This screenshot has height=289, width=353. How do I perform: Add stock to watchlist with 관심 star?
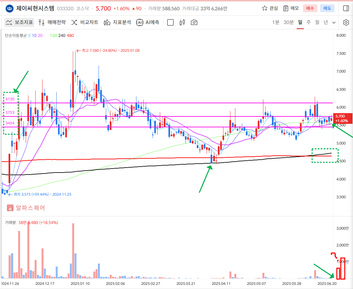[270, 8]
